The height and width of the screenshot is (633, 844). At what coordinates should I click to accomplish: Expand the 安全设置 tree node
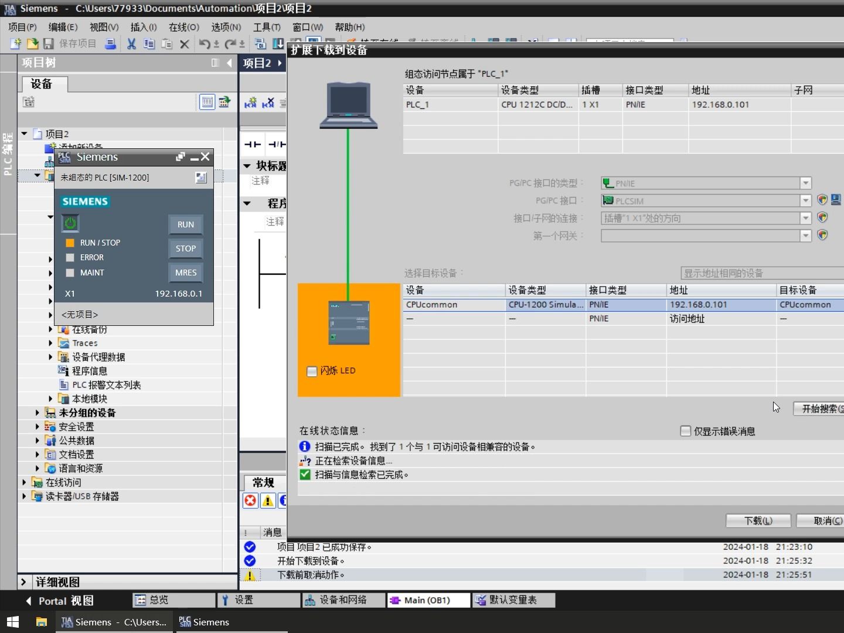pyautogui.click(x=38, y=427)
